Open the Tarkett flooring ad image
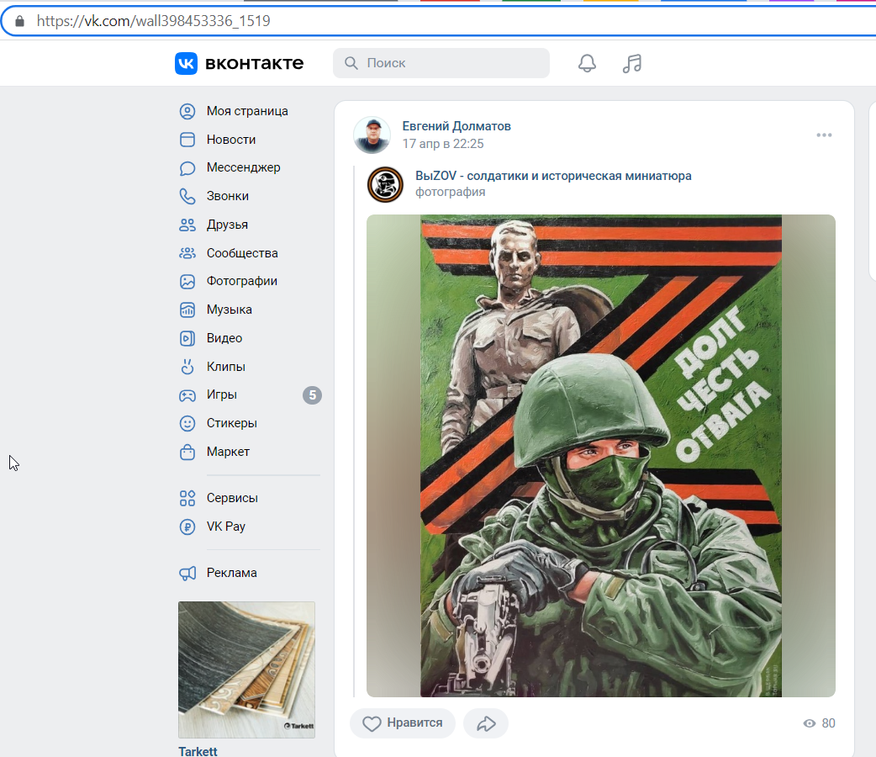 tap(246, 670)
